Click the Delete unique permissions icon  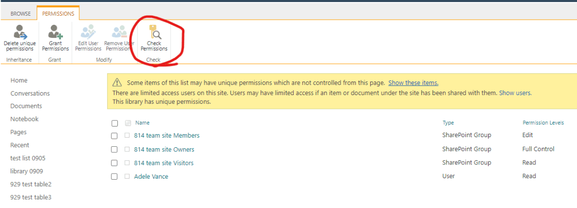pyautogui.click(x=20, y=32)
